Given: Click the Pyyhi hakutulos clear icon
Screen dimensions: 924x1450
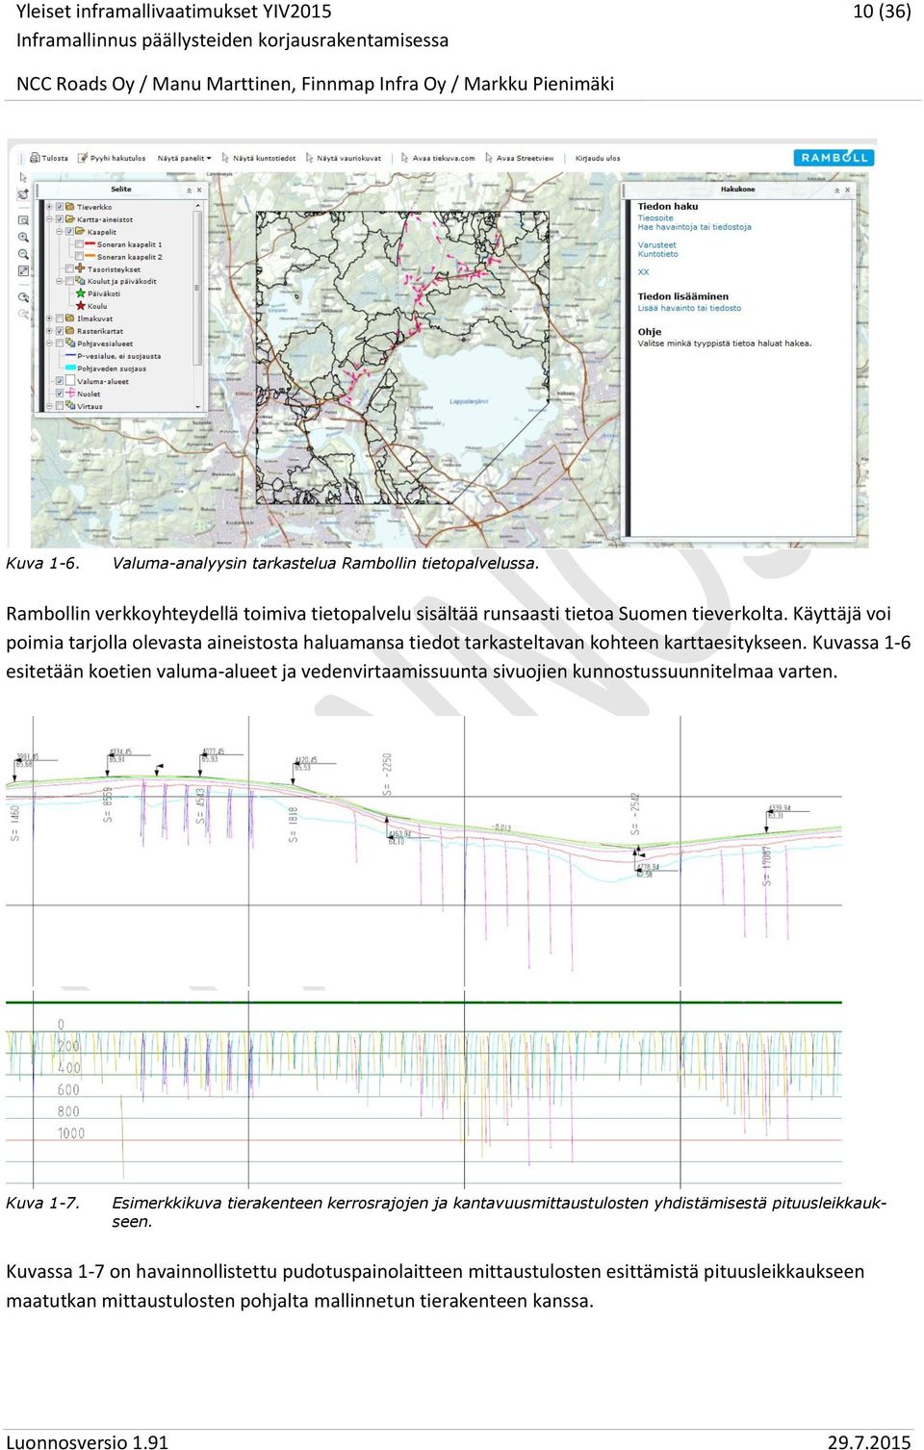Looking at the screenshot, I should point(84,158).
